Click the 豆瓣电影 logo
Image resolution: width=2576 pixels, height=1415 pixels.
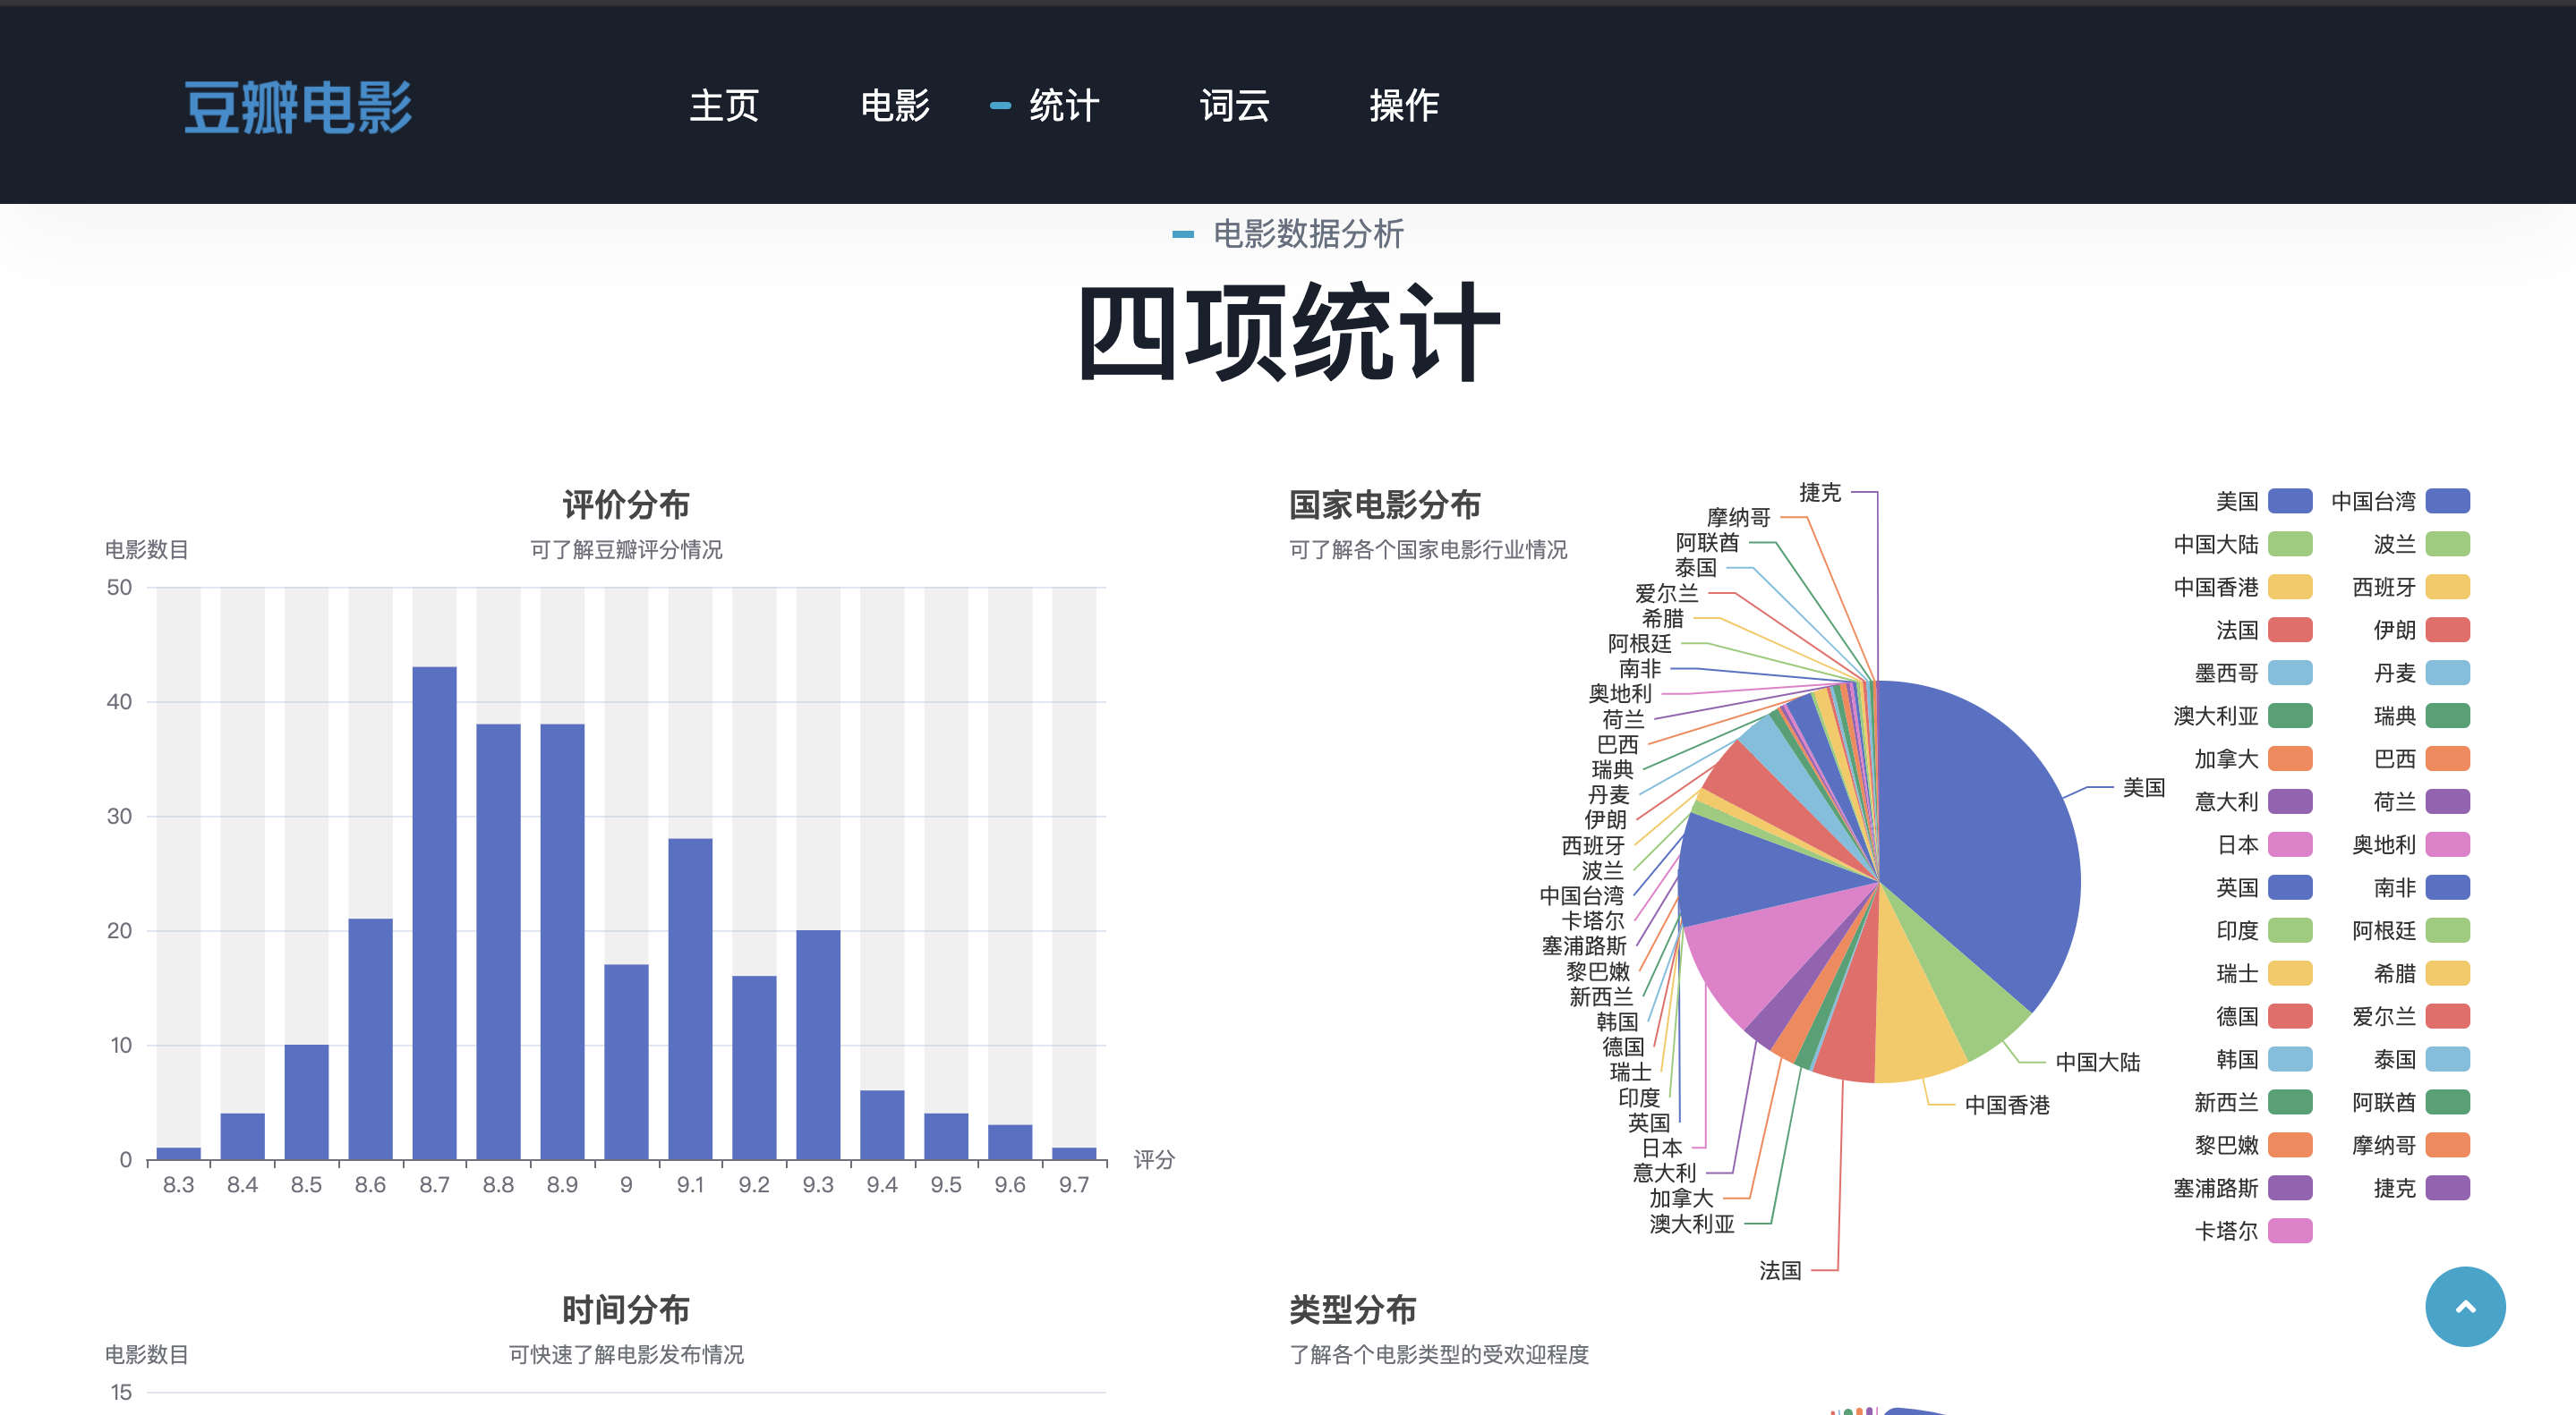click(x=298, y=106)
